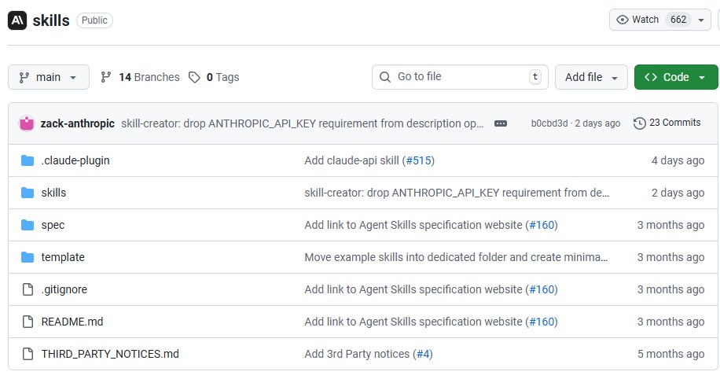Open latest commit message skill-creator link
Image resolution: width=720 pixels, height=379 pixels.
point(302,123)
